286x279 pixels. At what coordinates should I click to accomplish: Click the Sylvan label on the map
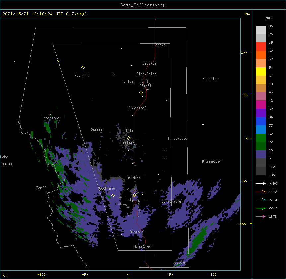click(x=129, y=81)
